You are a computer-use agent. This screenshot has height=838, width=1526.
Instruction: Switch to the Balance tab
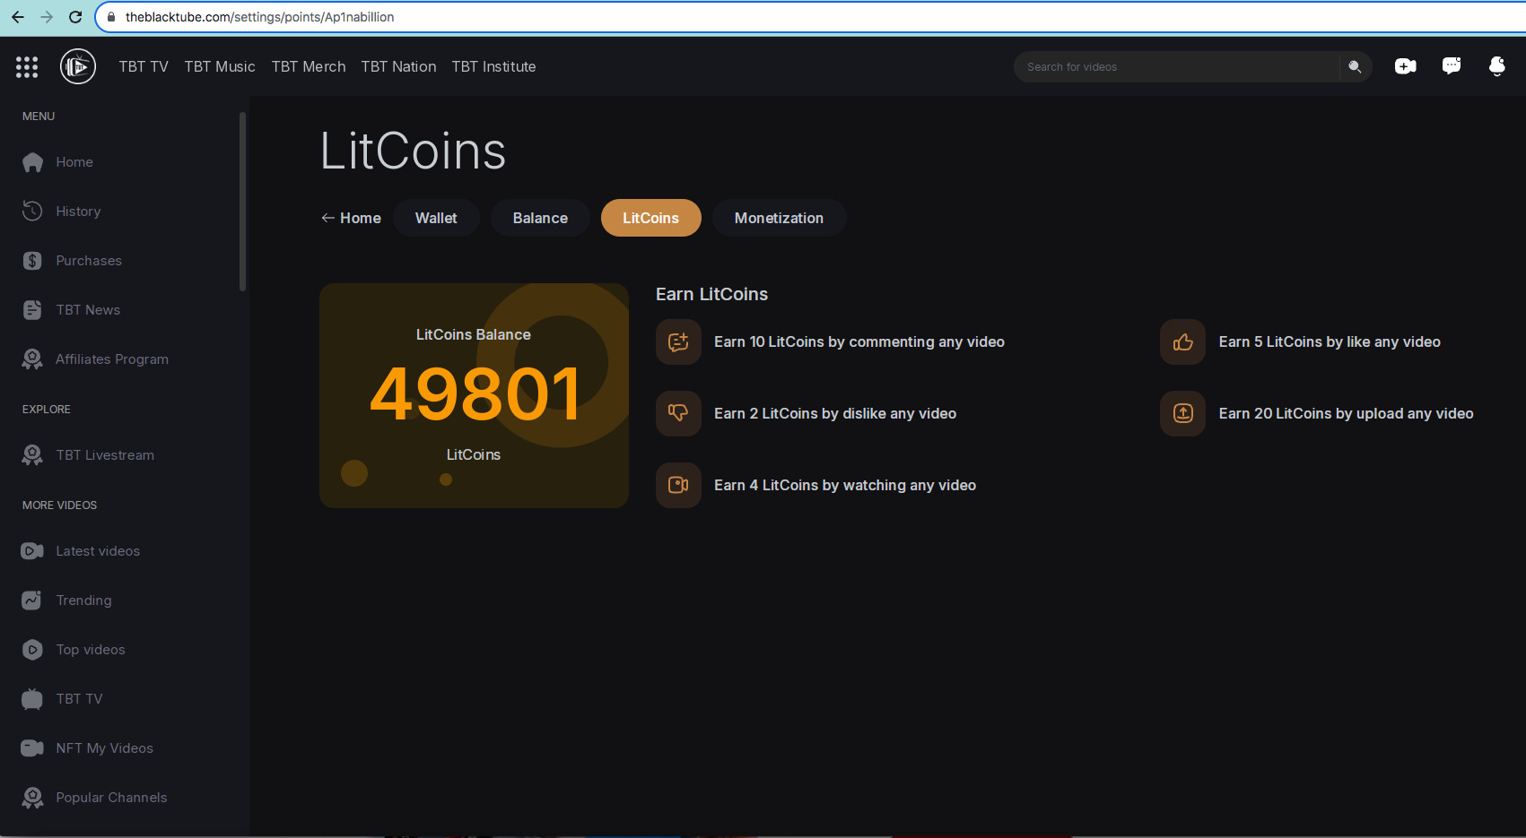click(540, 218)
